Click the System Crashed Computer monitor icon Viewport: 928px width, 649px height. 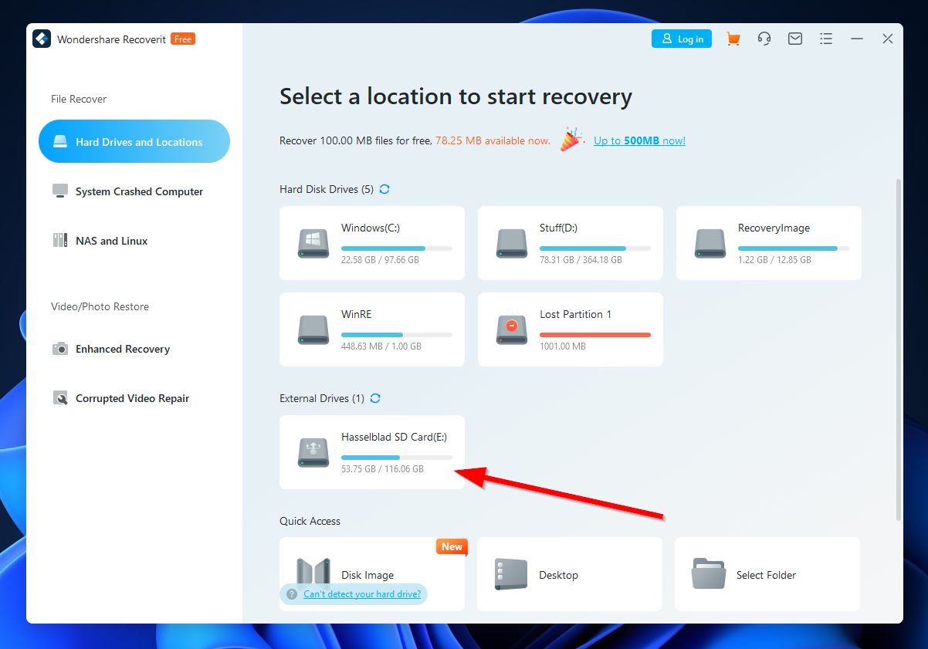(x=60, y=191)
